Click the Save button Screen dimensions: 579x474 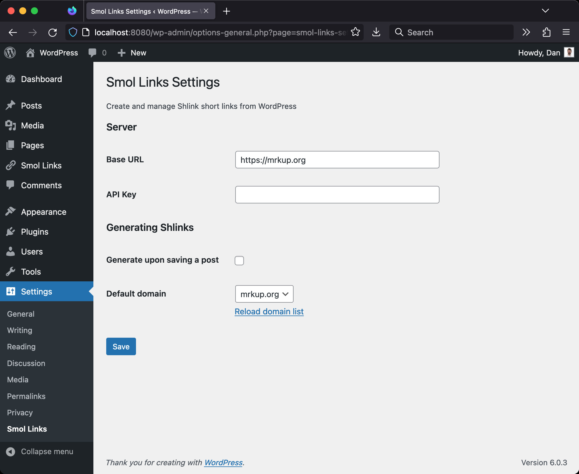pos(121,346)
